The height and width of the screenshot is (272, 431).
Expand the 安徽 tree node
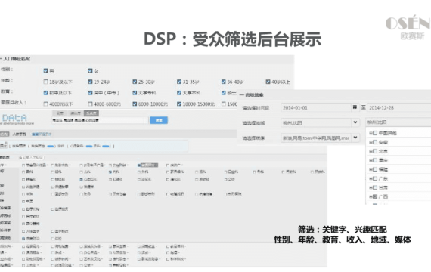(x=371, y=142)
